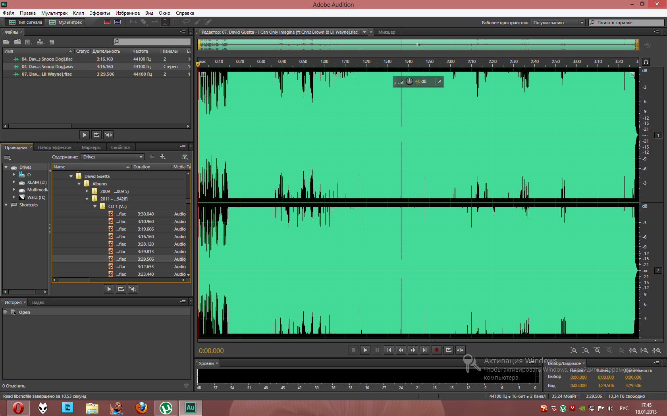The width and height of the screenshot is (667, 416).
Task: Select the Move tool in toolbar
Action: point(133,22)
